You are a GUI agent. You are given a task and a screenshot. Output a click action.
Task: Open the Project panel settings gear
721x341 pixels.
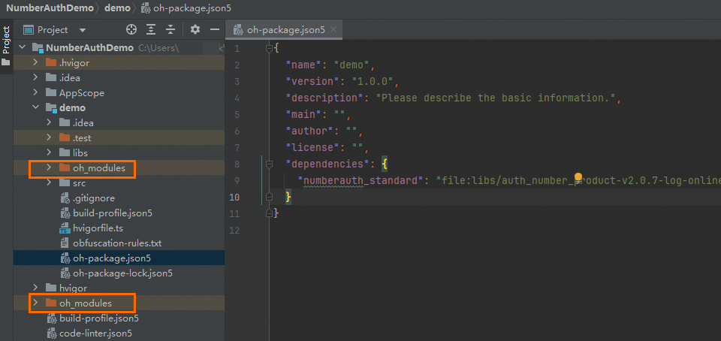(x=195, y=30)
